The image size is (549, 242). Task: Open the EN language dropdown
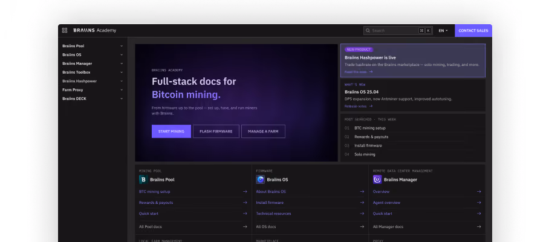click(x=443, y=30)
